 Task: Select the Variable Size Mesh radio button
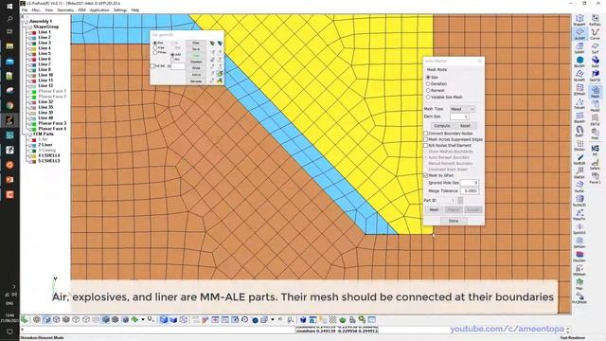click(x=428, y=97)
